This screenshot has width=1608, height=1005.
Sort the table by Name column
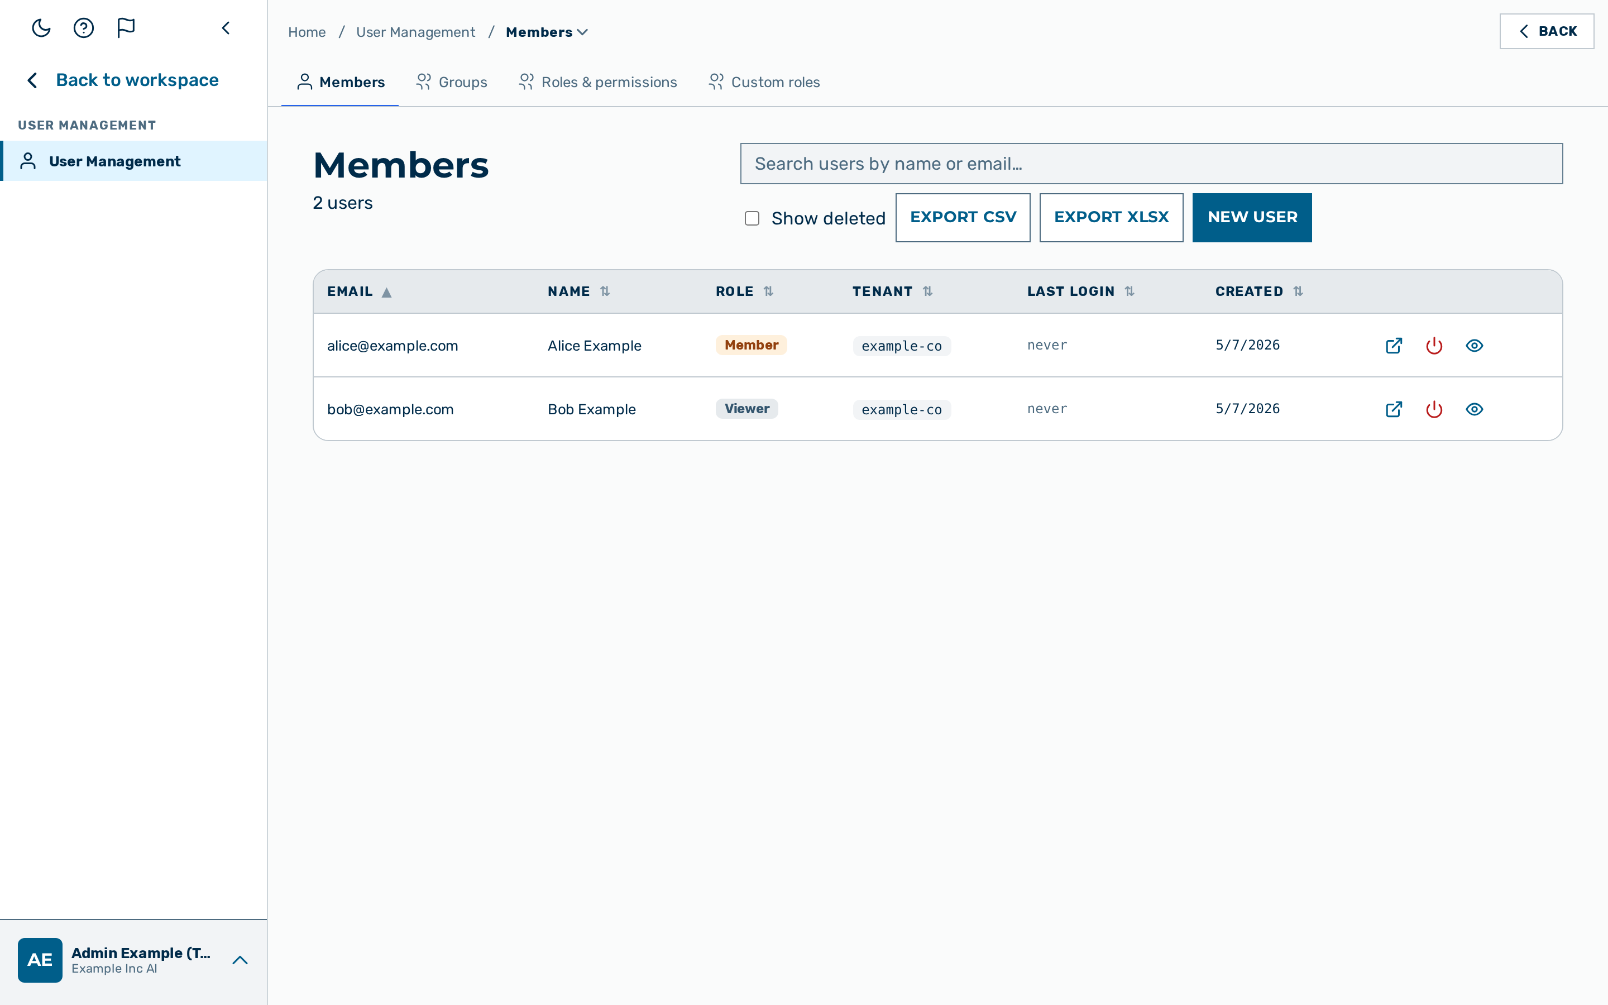click(x=579, y=291)
